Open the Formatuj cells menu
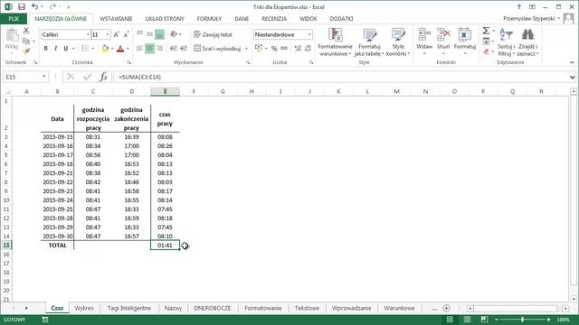Viewport: 579px width, 325px height. coord(464,42)
